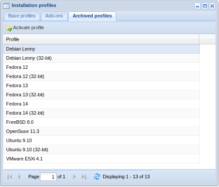Click the Installation profiles window grid icon
219x187 pixels.
tap(6, 6)
